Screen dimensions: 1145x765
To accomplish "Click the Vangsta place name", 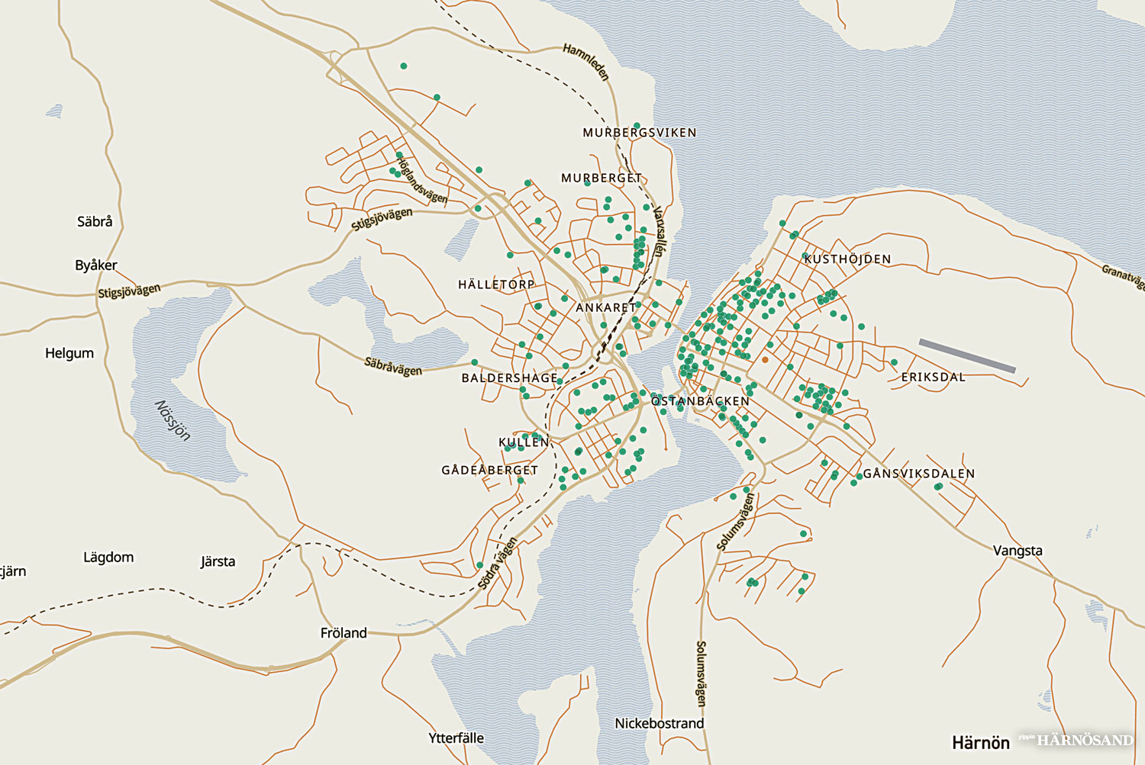I will click(x=1017, y=551).
